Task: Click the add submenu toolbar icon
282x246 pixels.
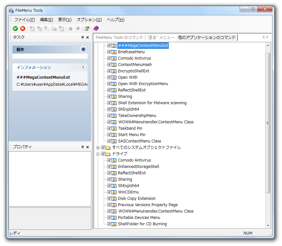Action: pyautogui.click(x=39, y=28)
